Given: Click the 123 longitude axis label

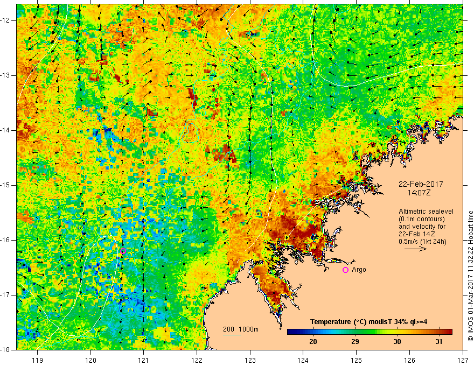Looking at the screenshot, I should (250, 360).
